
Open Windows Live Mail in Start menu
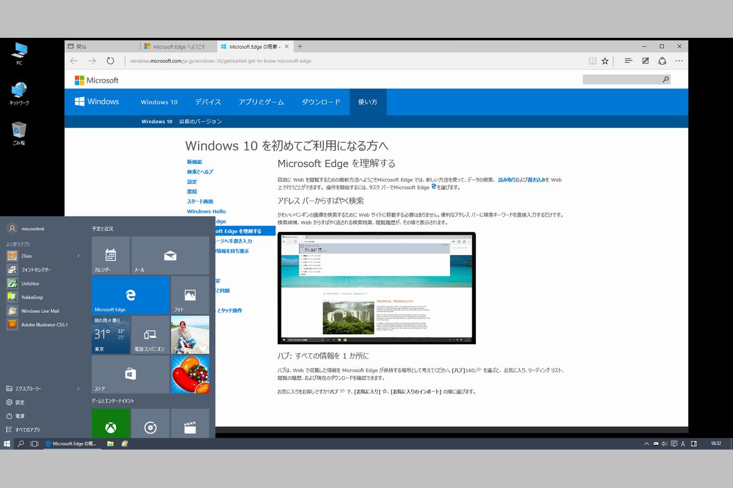coord(43,311)
